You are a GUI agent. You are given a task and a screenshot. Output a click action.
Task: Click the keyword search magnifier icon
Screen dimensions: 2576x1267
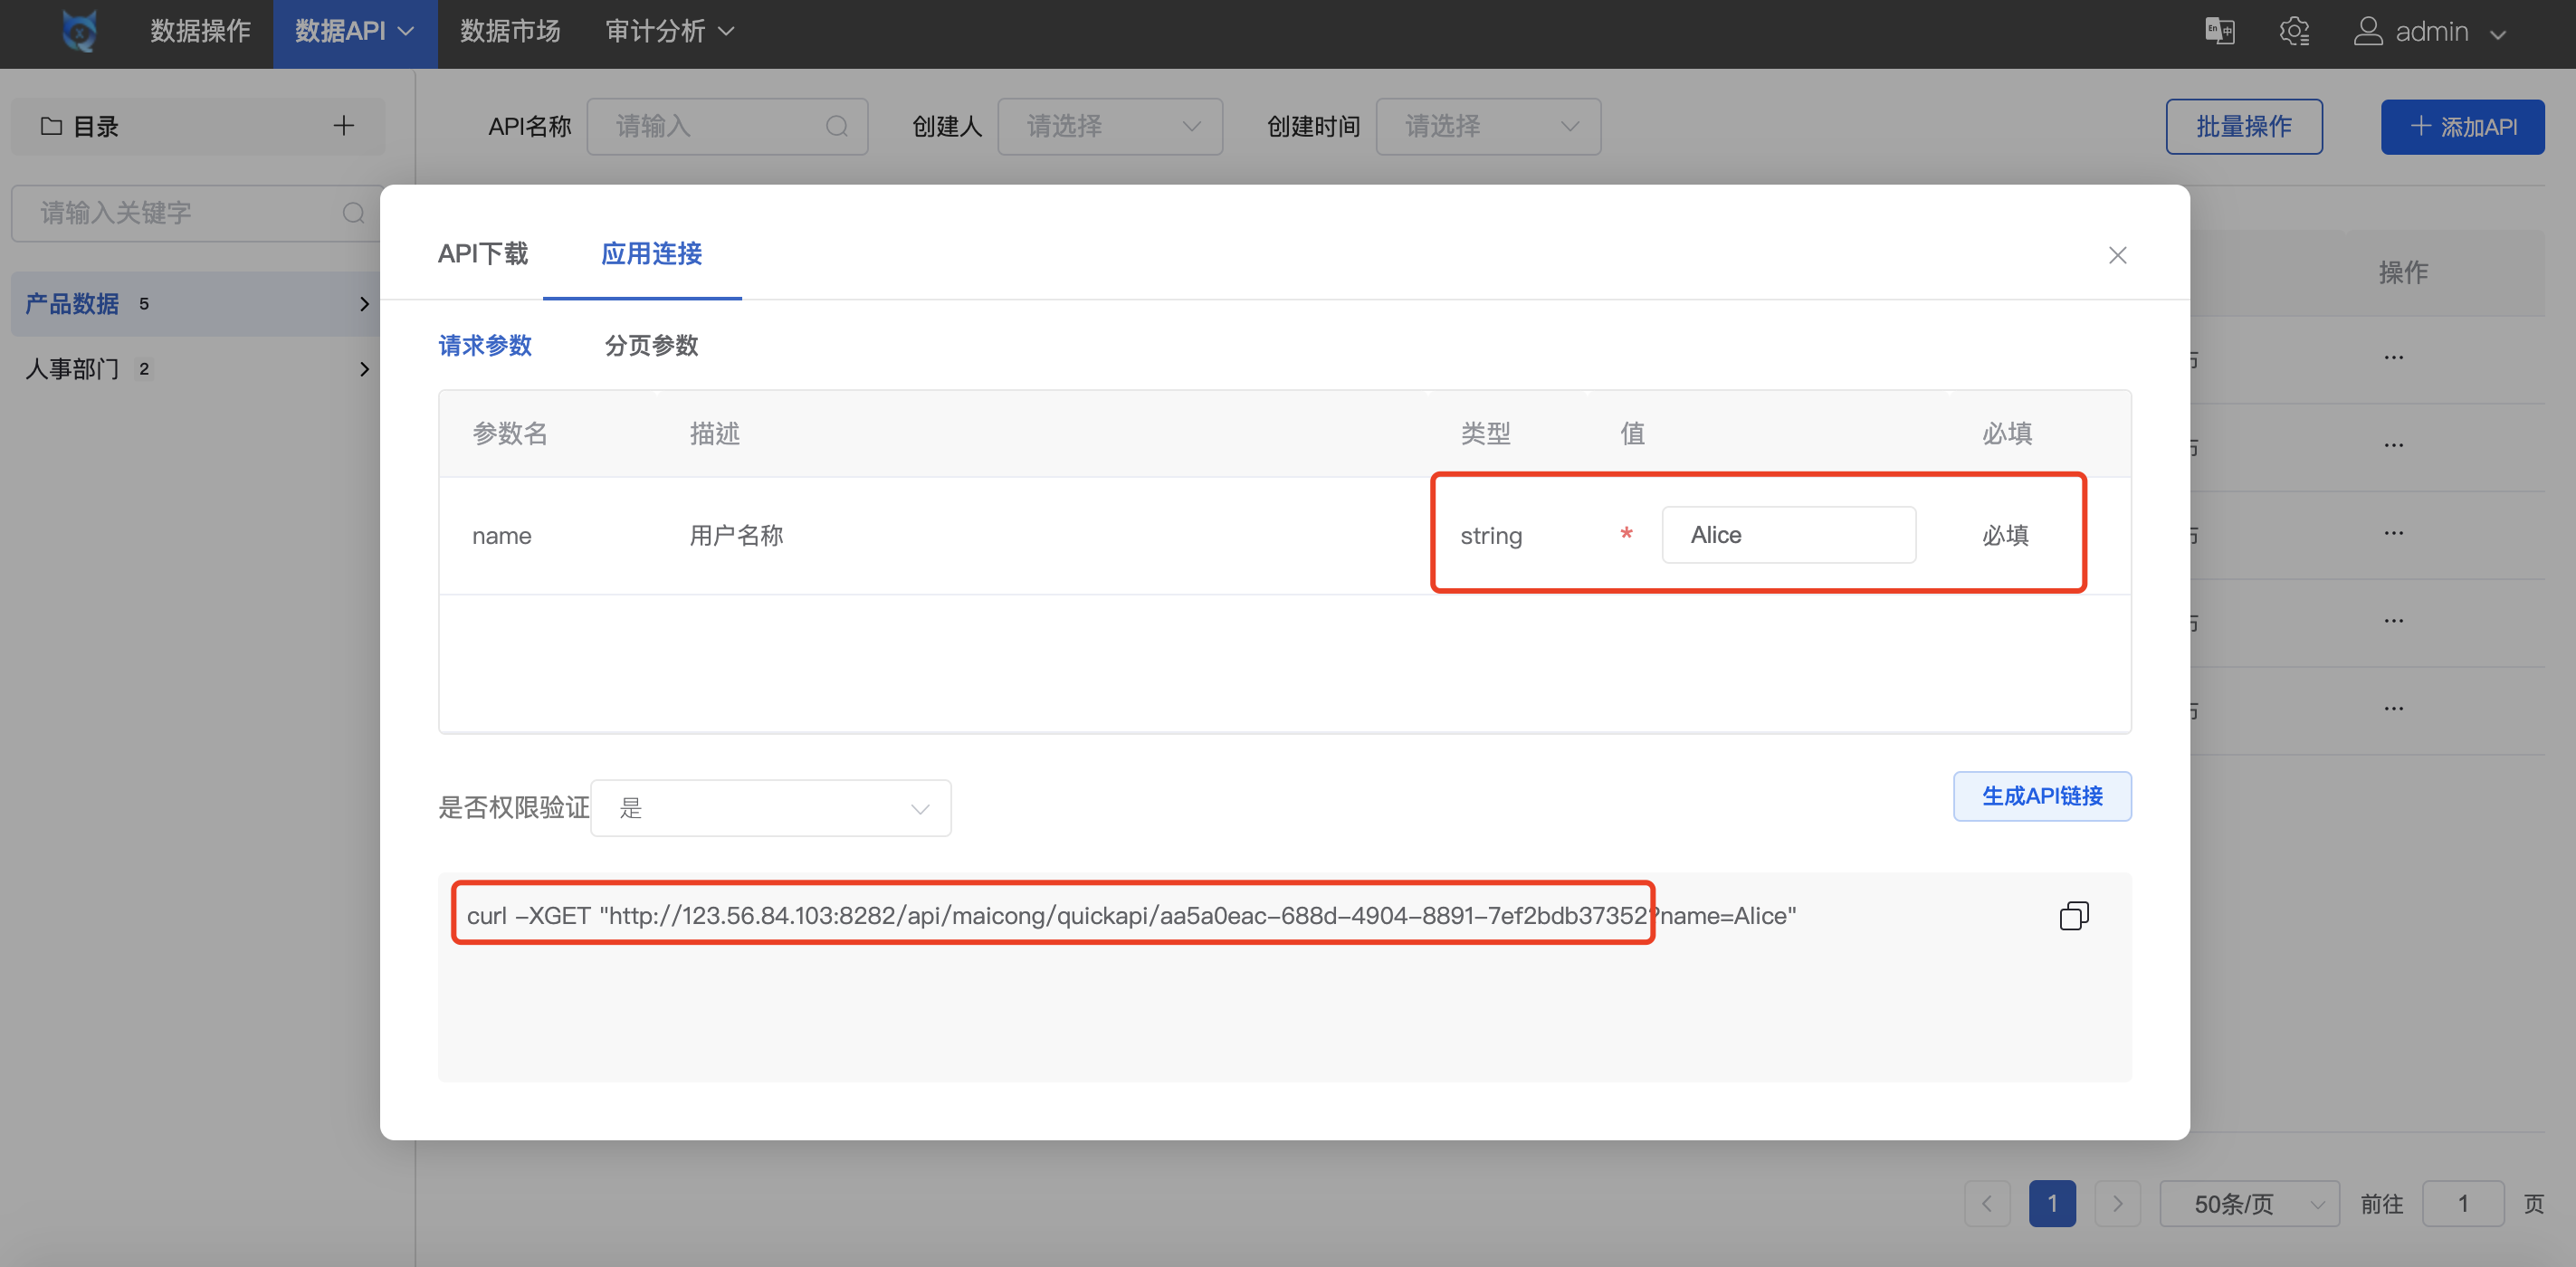click(353, 213)
